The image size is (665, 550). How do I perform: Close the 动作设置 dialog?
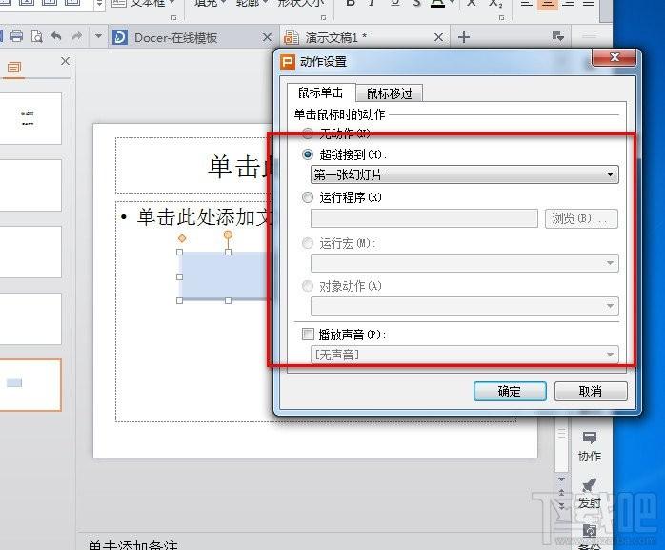[x=615, y=57]
